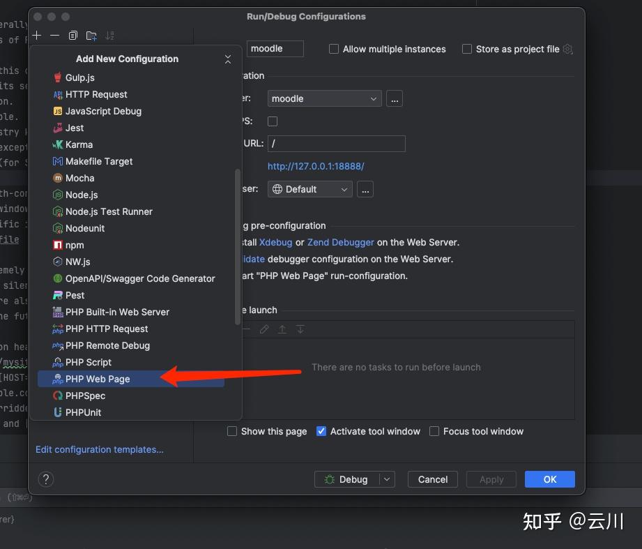The height and width of the screenshot is (549, 642).
Task: Choose Karma from configuration list
Action: click(131, 144)
